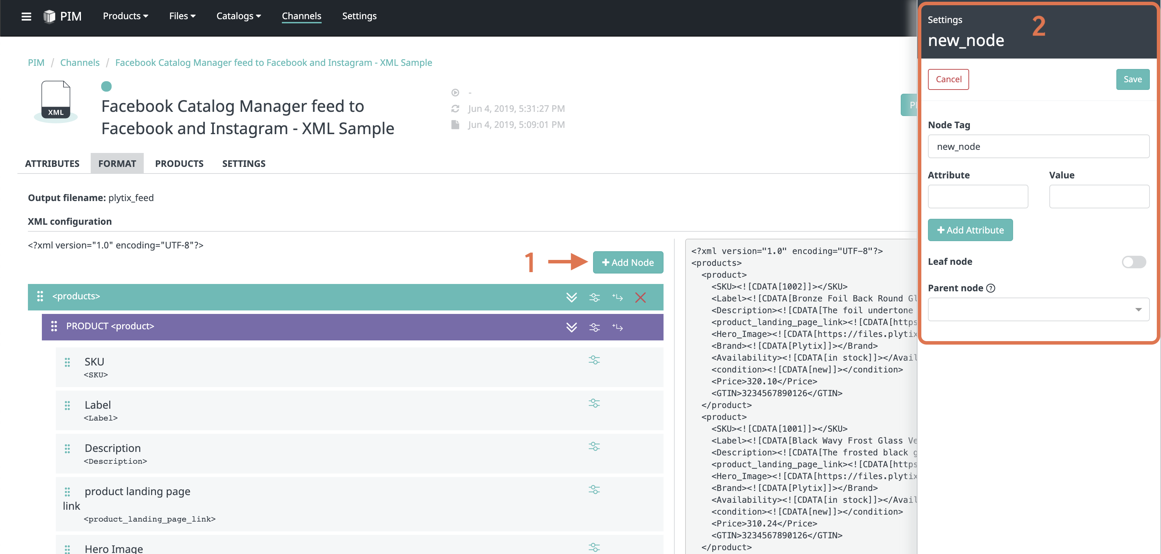Click the PIM cube logo
This screenshot has height=554, width=1161.
pos(49,17)
